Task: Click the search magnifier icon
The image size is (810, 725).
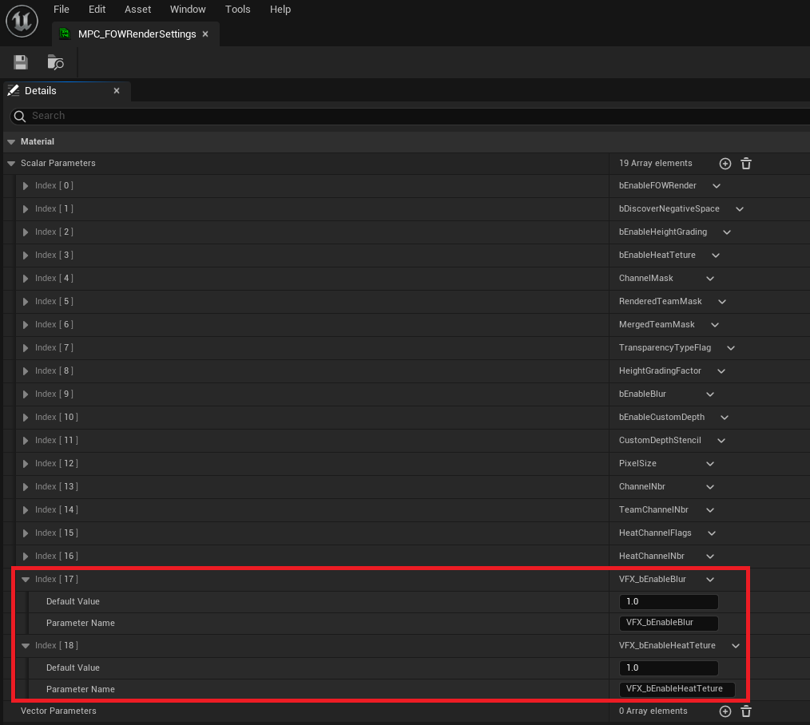Action: [x=20, y=117]
